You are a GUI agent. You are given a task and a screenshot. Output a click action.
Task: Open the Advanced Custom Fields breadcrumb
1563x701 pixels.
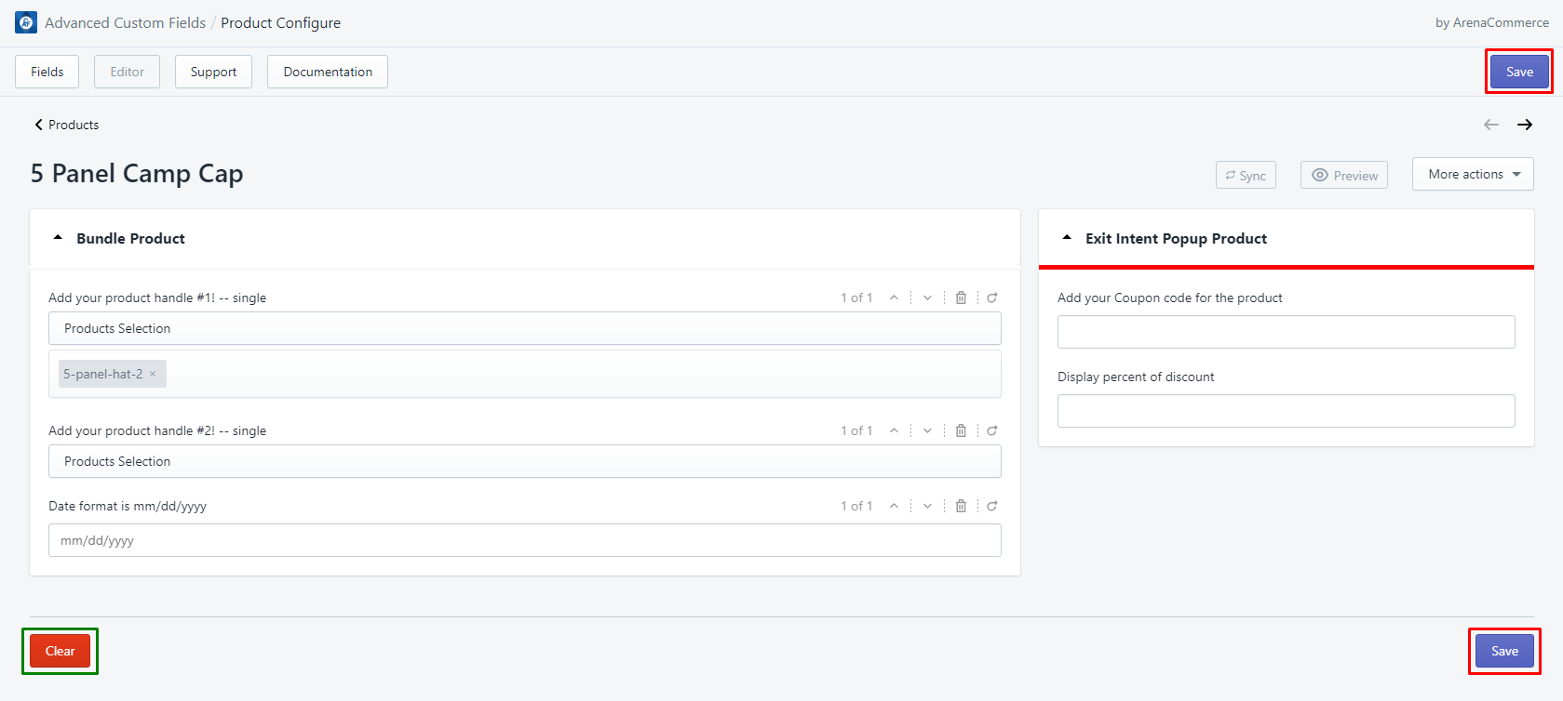pos(125,22)
